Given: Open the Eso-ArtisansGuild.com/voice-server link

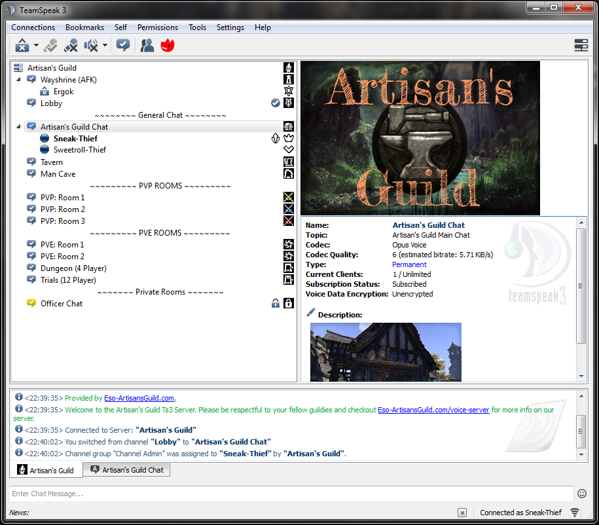Looking at the screenshot, I should click(x=432, y=410).
